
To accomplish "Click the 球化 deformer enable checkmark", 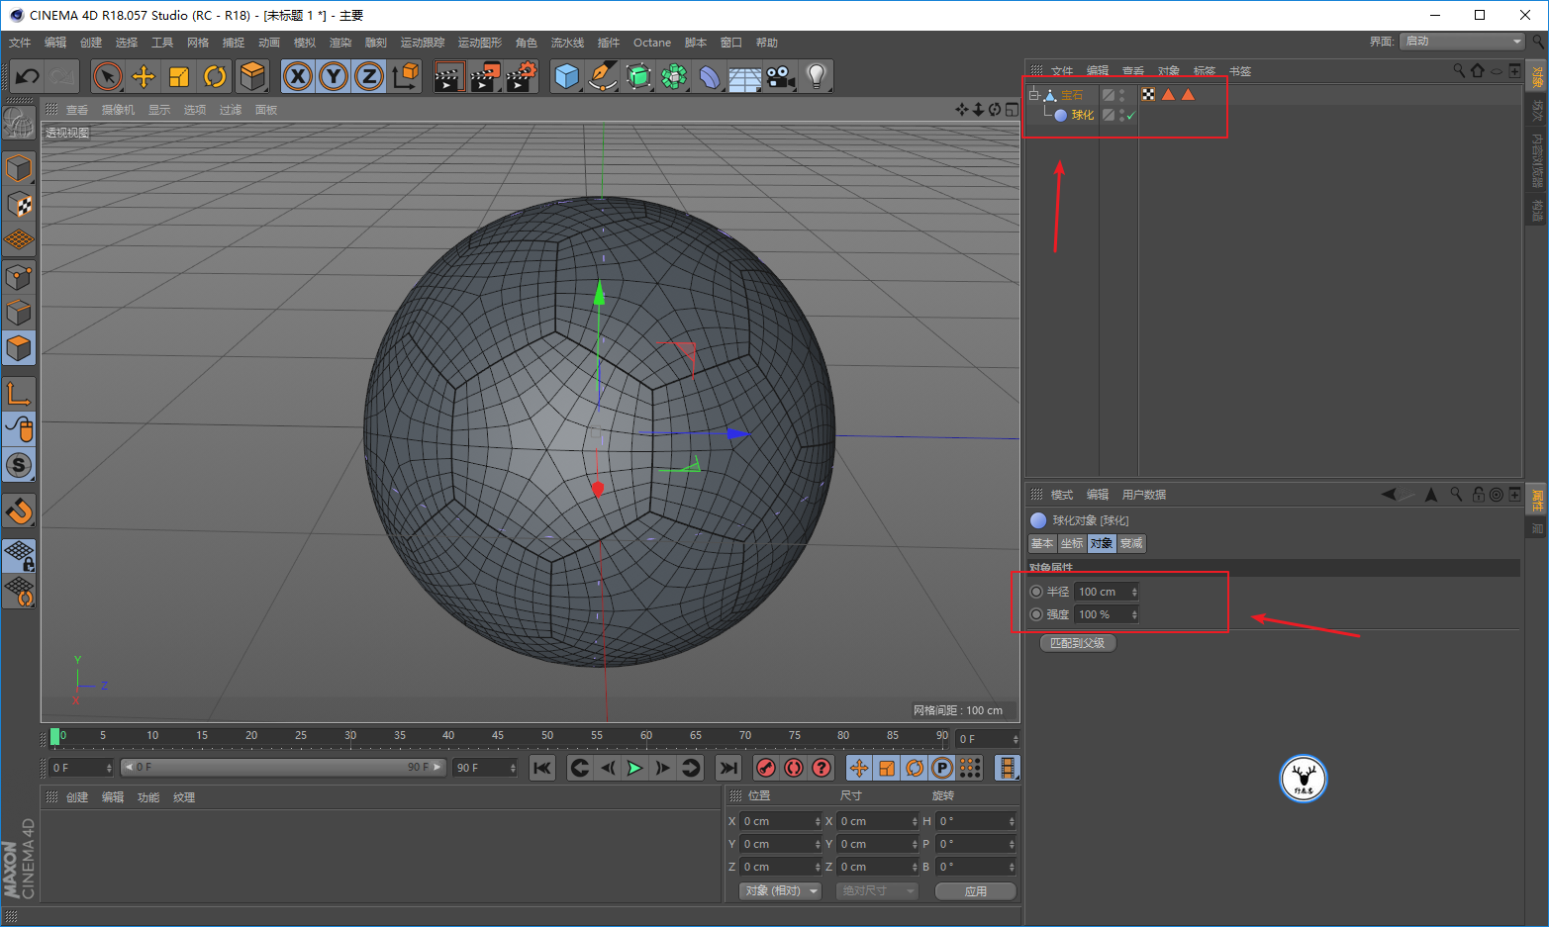I will (x=1130, y=116).
